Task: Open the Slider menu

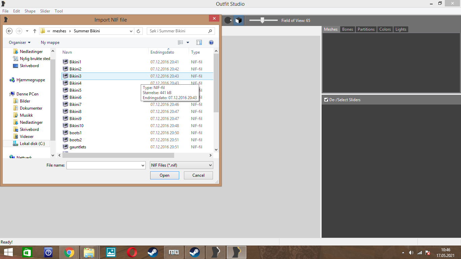Action: (45, 11)
